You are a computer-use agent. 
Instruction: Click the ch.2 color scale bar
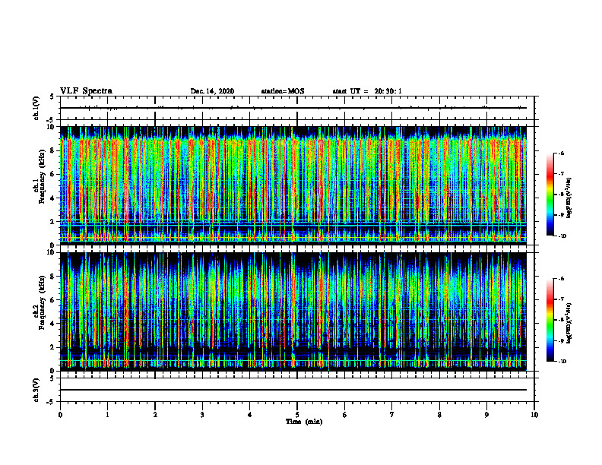(x=550, y=320)
